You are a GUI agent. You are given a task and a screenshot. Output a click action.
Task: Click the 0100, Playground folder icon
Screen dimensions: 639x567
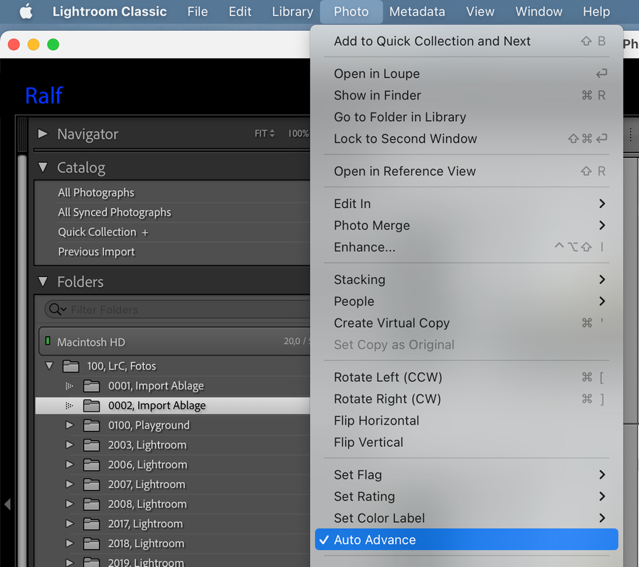click(91, 425)
